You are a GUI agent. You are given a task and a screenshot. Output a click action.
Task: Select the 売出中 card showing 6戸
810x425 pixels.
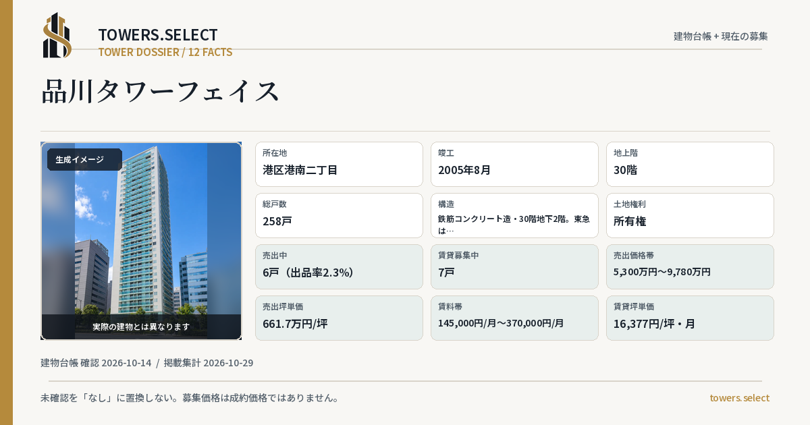coord(339,266)
